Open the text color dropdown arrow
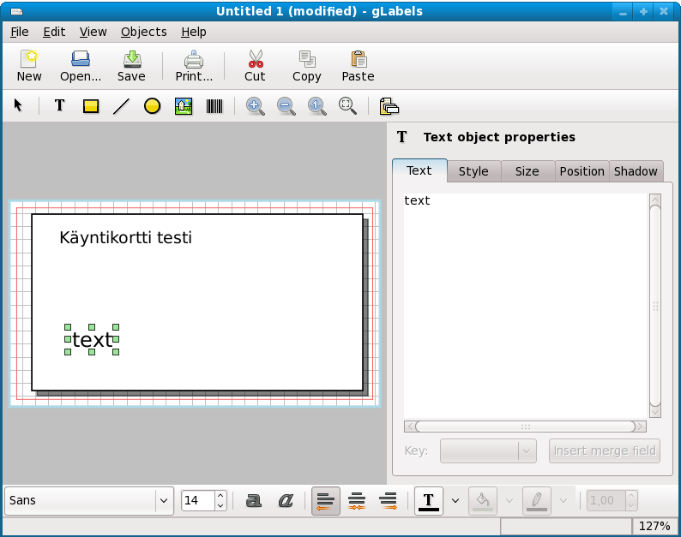 coord(455,501)
